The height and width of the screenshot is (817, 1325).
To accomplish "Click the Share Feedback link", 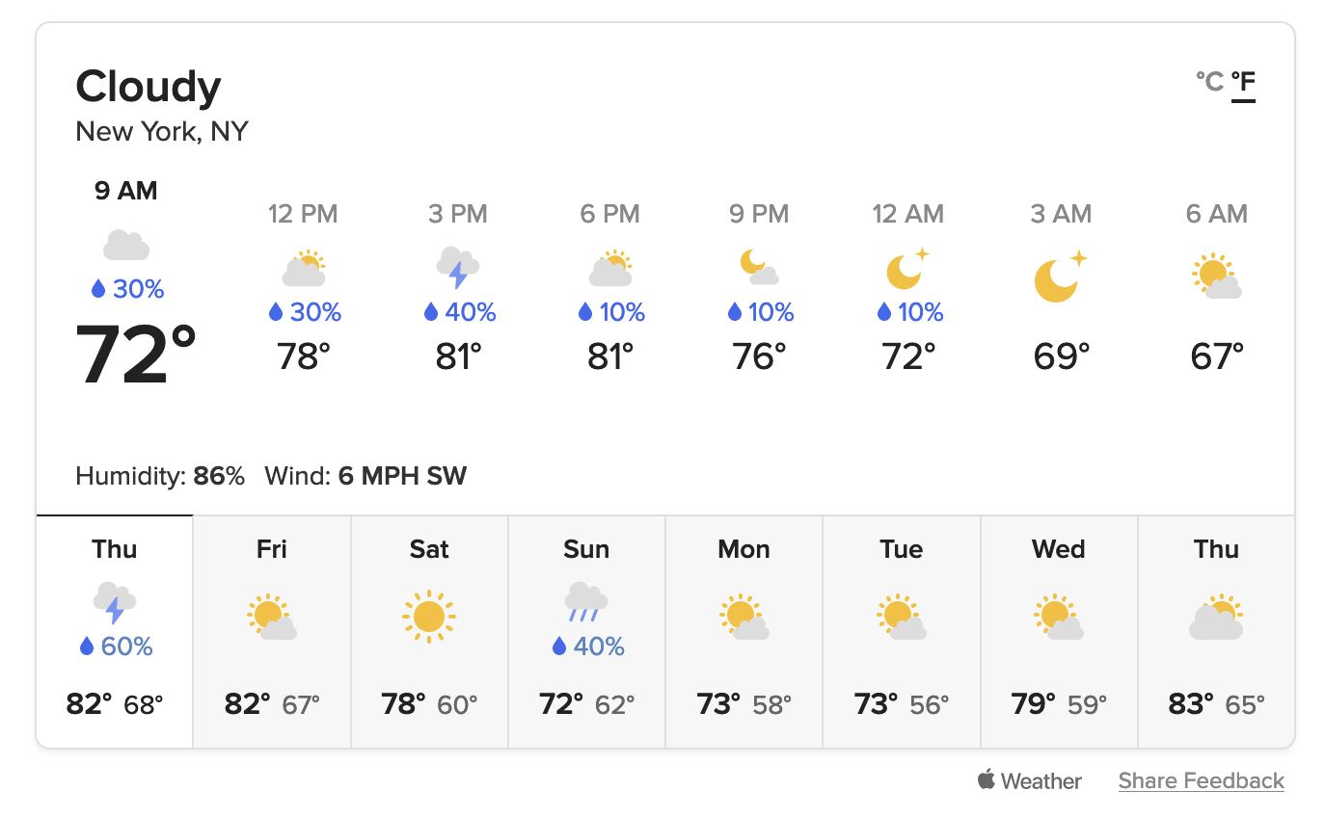I will (1201, 780).
